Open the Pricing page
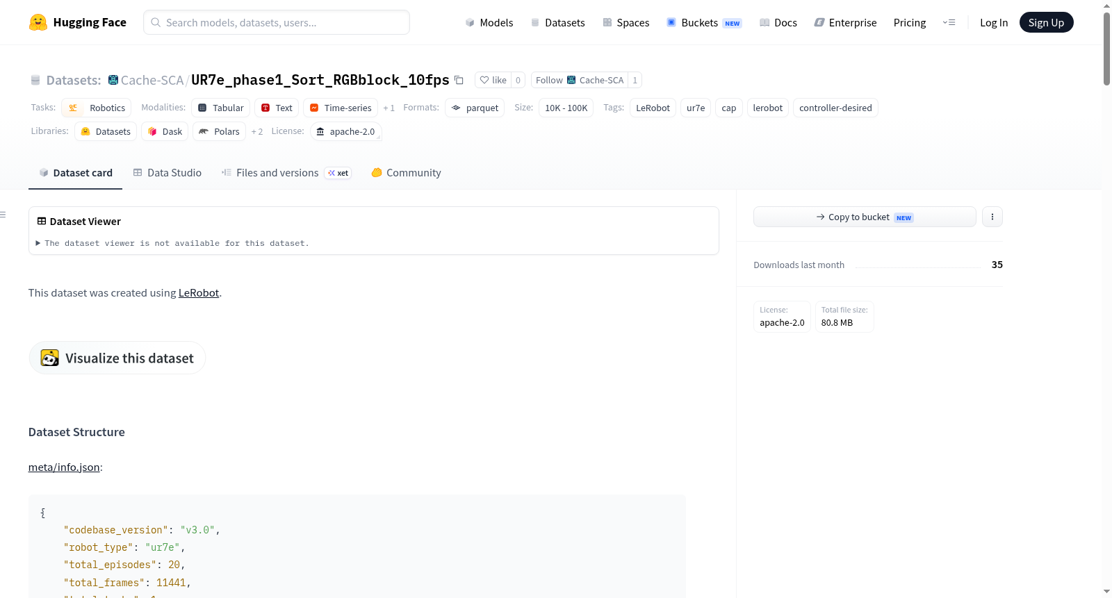 910,22
